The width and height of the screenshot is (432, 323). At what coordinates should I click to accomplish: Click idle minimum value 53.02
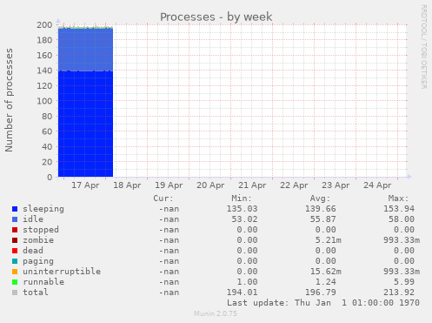(x=244, y=219)
